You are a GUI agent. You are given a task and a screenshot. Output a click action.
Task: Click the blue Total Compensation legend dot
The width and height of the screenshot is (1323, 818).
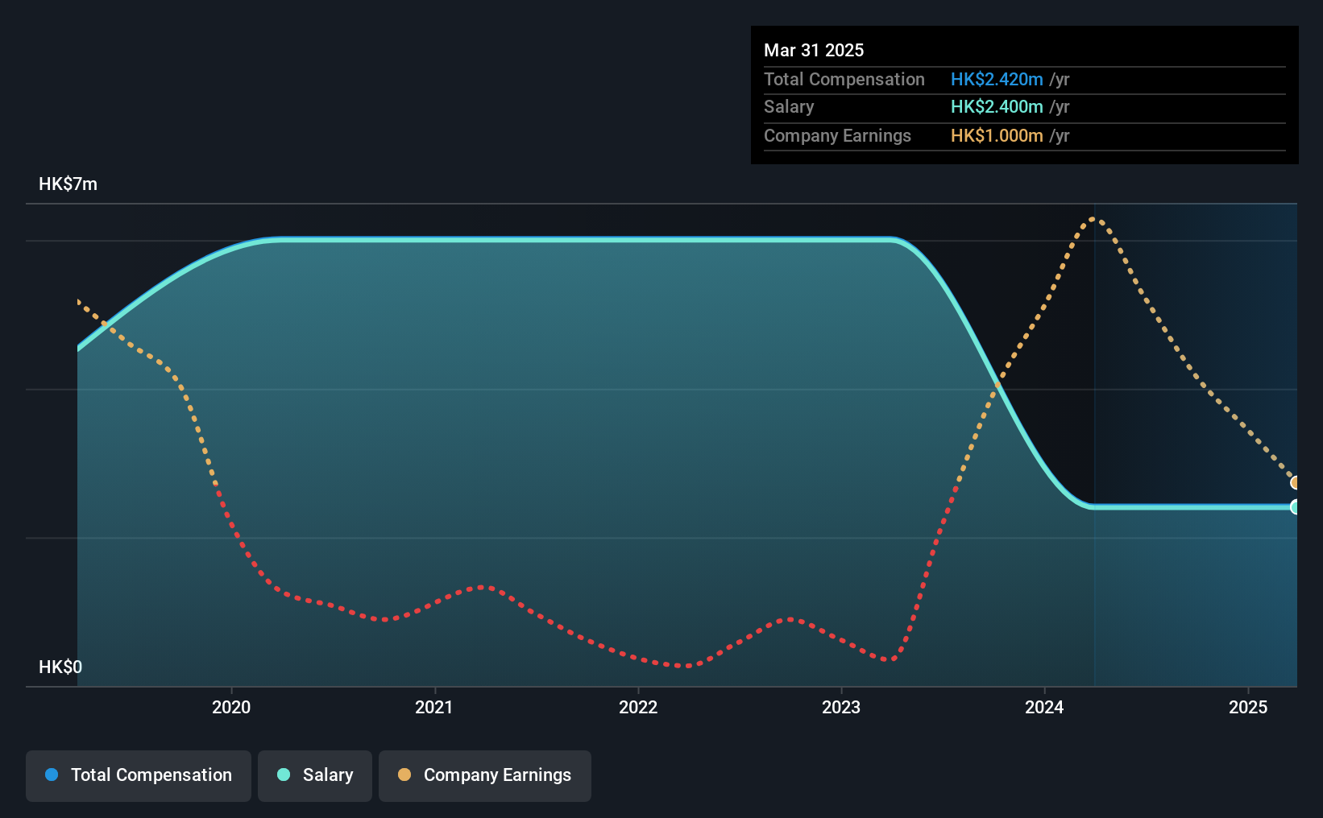pyautogui.click(x=52, y=775)
